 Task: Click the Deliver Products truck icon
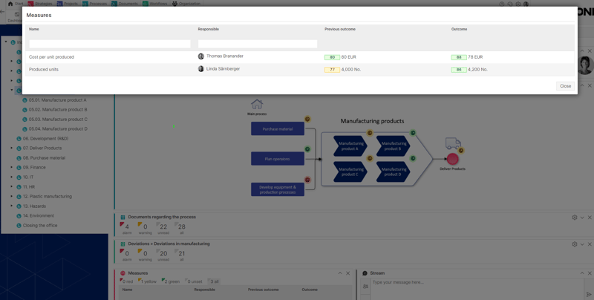tap(453, 144)
